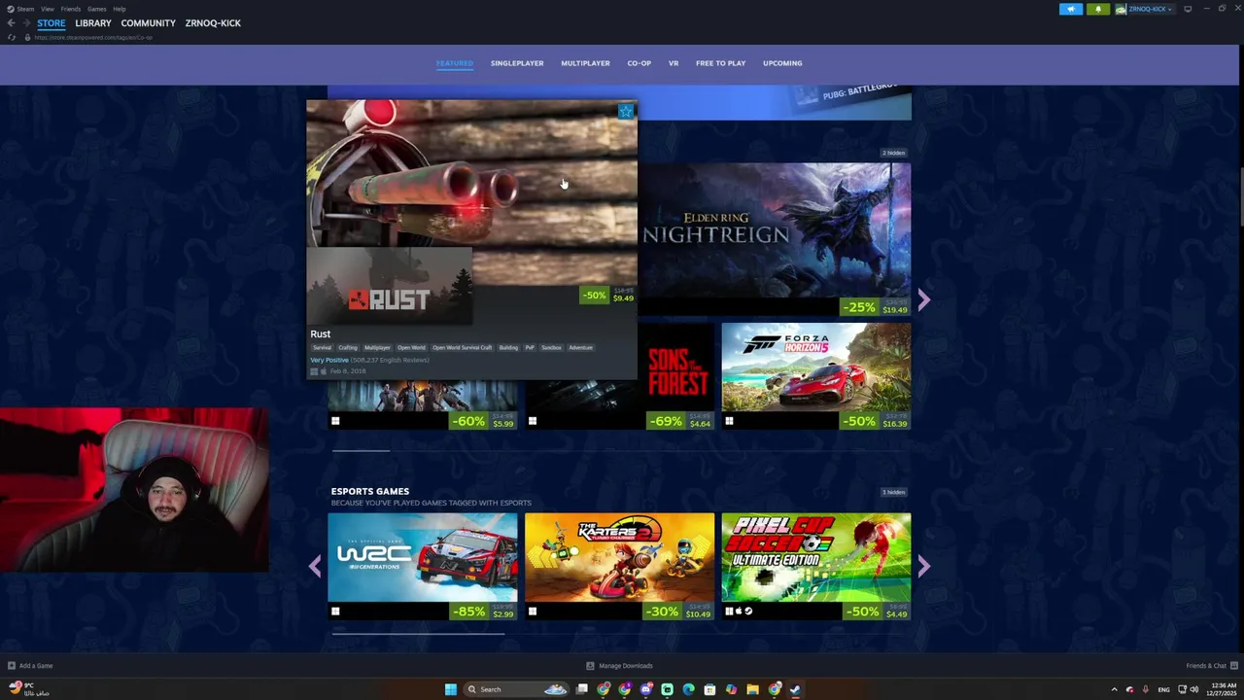Click Add a Game
1244x700 pixels.
click(30, 666)
